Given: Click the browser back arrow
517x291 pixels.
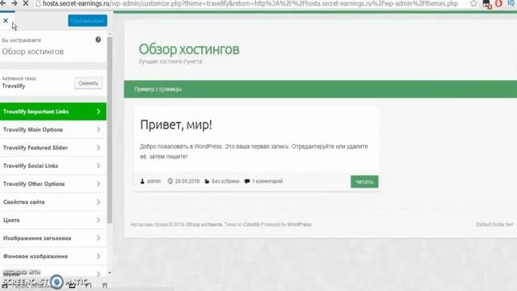Looking at the screenshot, I should coord(3,3).
